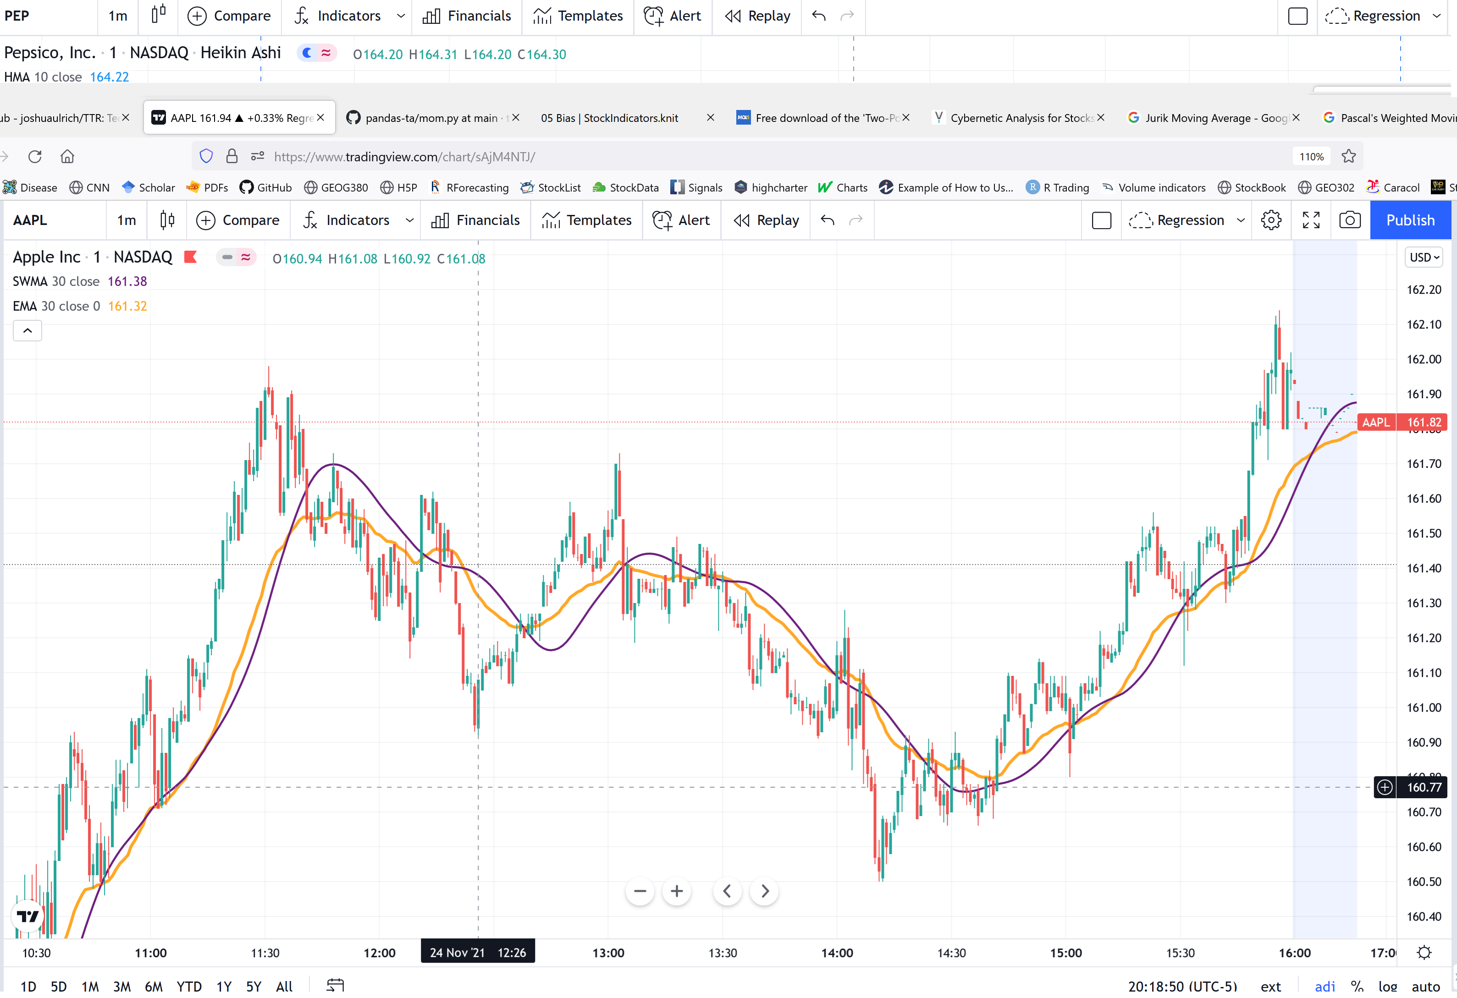Toggle AAPL market status indicator pill

236,258
